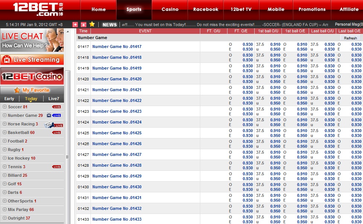Click the blue LIVE badge for Number Game
The height and width of the screenshot is (224, 363).
tap(57, 115)
